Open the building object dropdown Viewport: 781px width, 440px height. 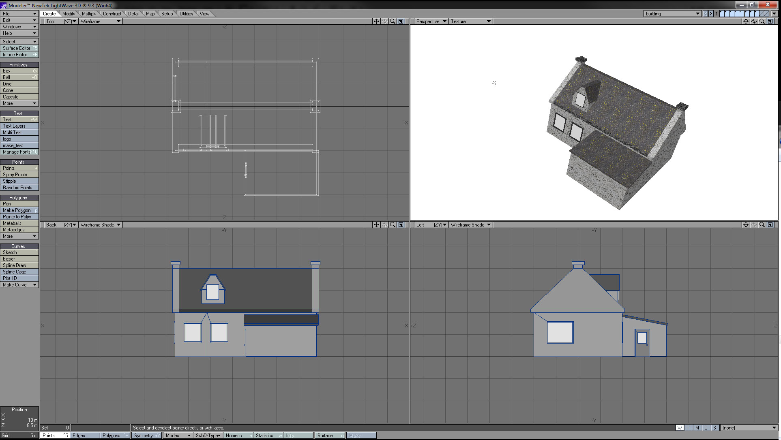pos(672,14)
